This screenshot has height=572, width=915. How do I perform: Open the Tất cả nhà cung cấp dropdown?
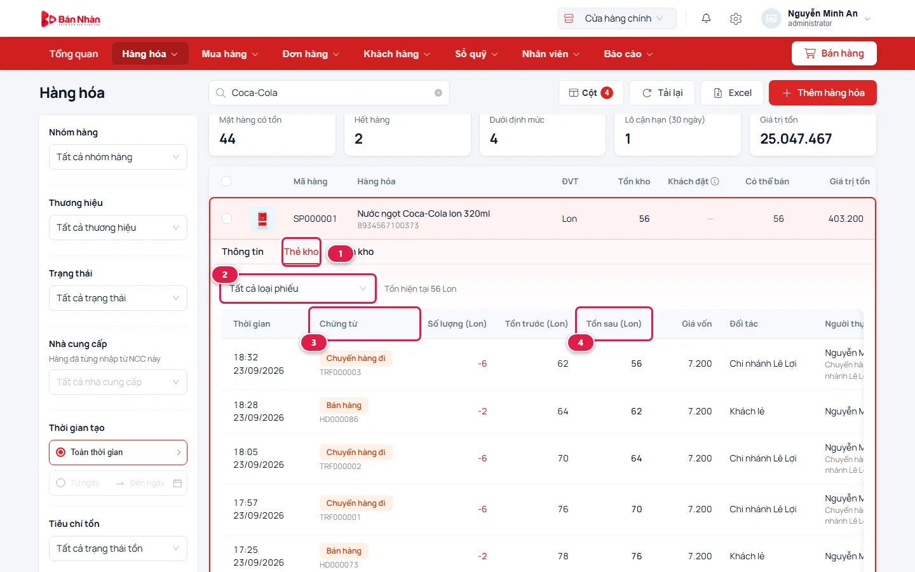(x=118, y=382)
